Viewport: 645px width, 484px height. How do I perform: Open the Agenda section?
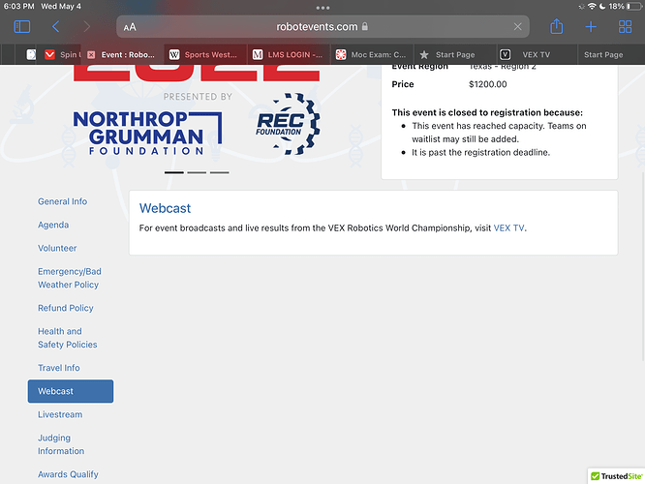pos(53,225)
